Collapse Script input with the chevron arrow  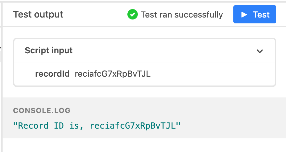(x=260, y=51)
